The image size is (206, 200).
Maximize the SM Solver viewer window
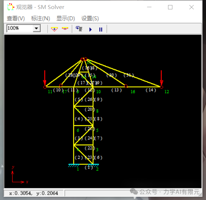point(170,7)
